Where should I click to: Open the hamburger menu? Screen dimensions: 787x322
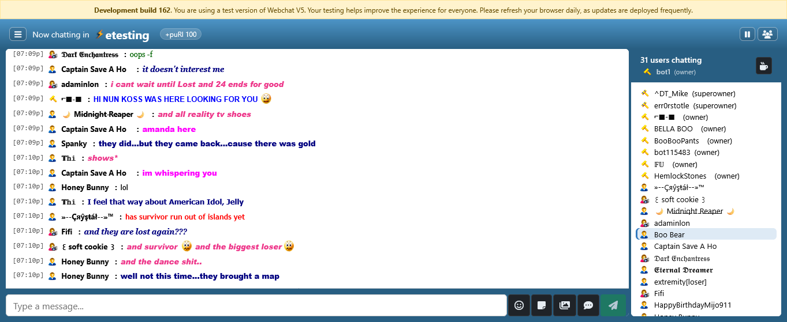coord(18,35)
